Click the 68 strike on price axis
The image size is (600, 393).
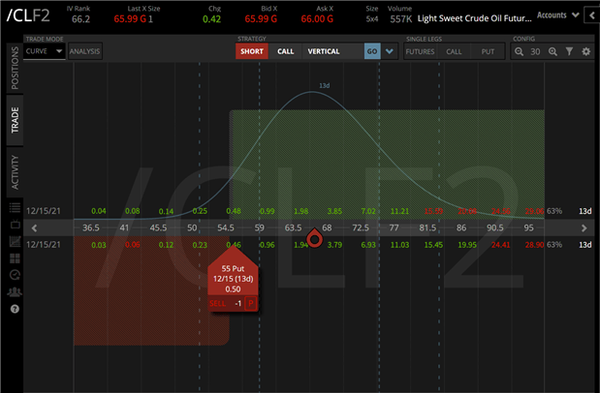tap(327, 227)
